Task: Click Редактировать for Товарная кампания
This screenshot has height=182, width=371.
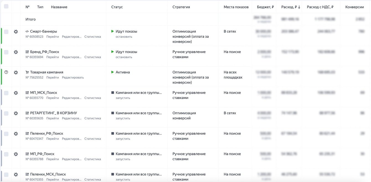Action: tap(73, 77)
